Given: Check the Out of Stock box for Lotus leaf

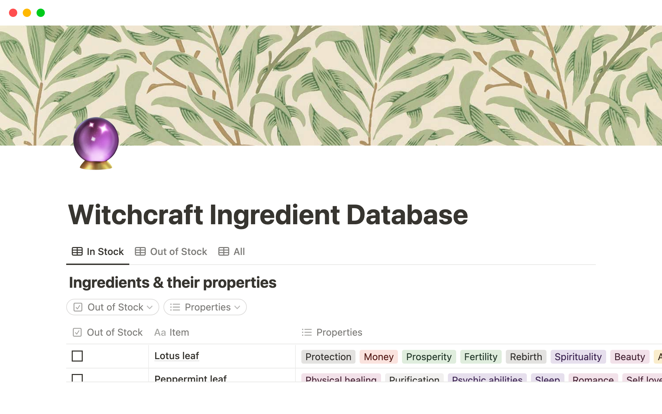Looking at the screenshot, I should (x=77, y=356).
